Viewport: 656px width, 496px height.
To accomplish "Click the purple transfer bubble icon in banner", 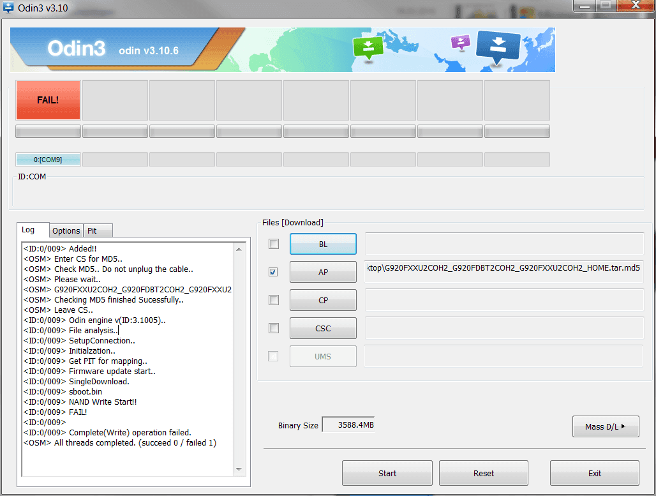I will coord(461,43).
